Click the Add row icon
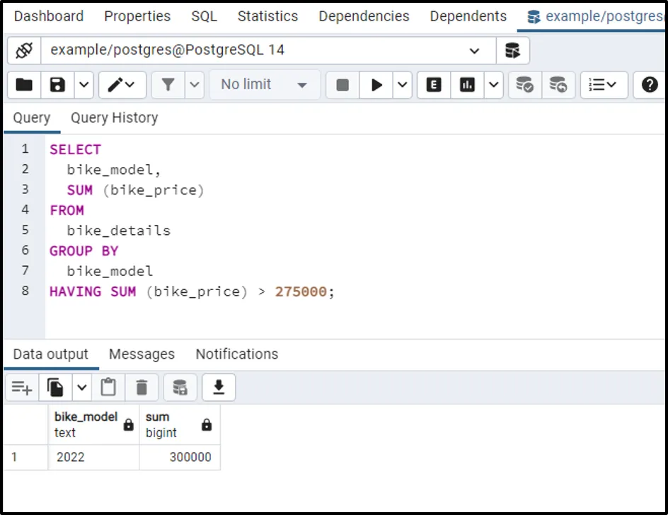Image resolution: width=668 pixels, height=515 pixels. click(21, 387)
